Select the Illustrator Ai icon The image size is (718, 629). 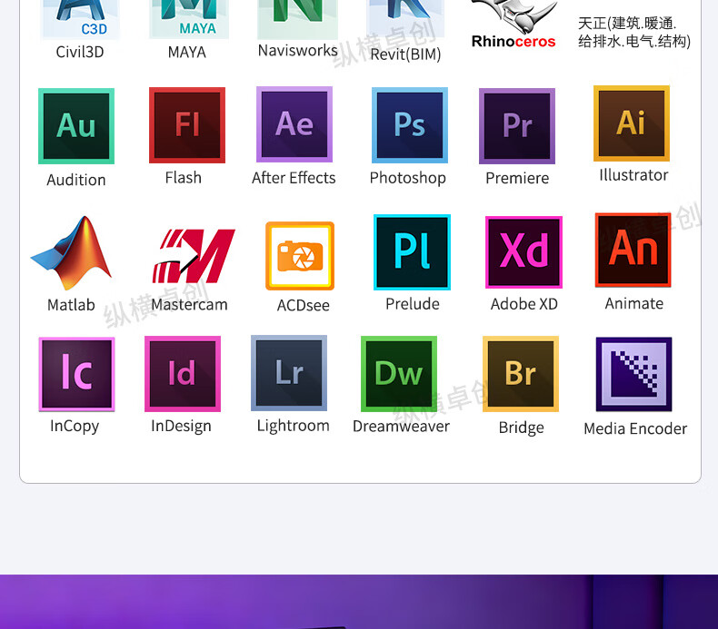pos(632,123)
